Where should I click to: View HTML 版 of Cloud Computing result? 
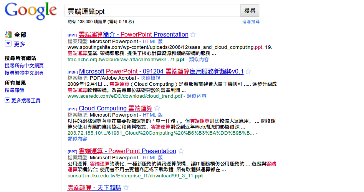pos(153,115)
